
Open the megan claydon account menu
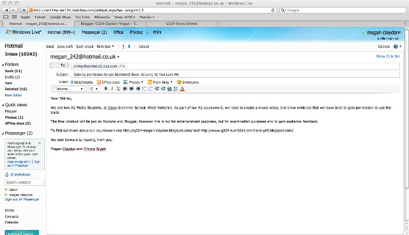(383, 33)
